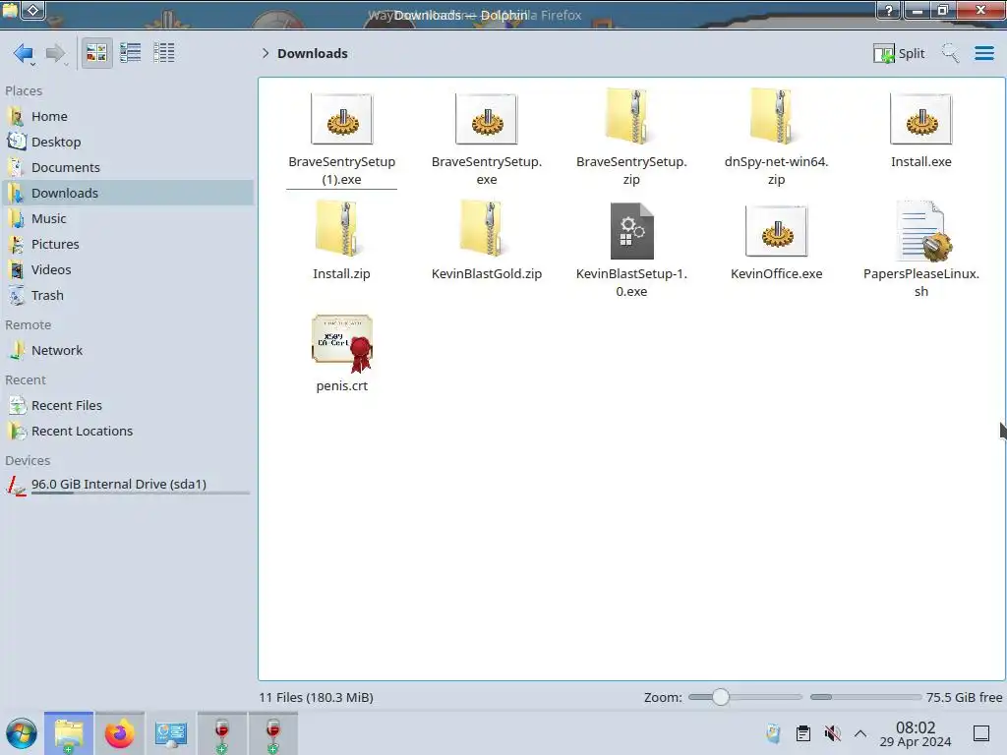Open the Windows-style start menu
This screenshot has width=1007, height=755.
coord(22,733)
